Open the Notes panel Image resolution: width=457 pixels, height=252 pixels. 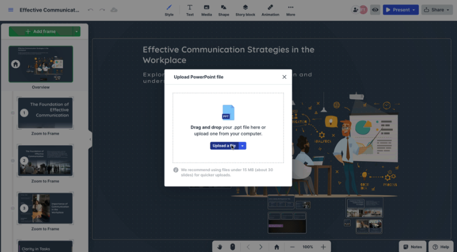[x=412, y=247]
